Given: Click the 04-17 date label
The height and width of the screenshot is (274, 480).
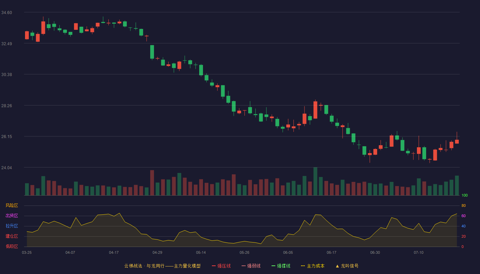Looking at the screenshot, I should [114, 252].
